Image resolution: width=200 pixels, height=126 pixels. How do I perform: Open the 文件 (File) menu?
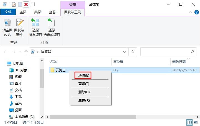[8, 12]
